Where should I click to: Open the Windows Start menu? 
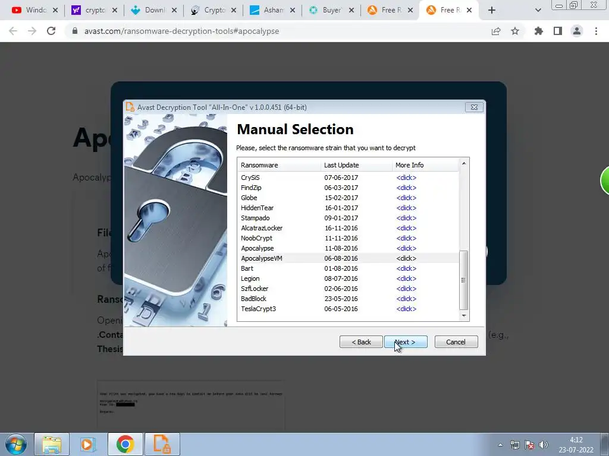pyautogui.click(x=16, y=444)
